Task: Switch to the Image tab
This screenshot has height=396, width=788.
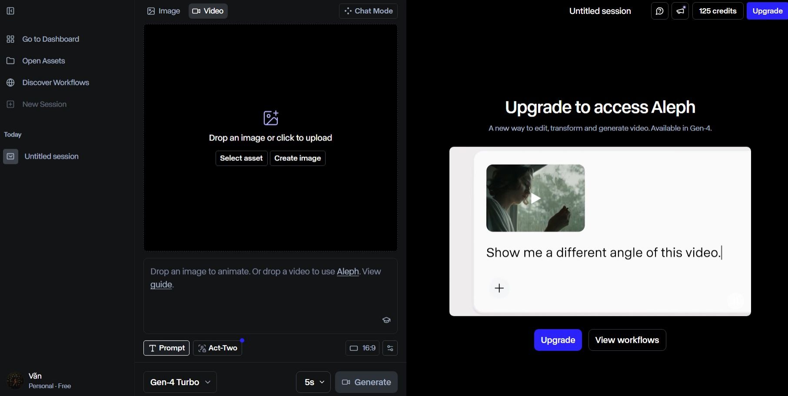Action: pyautogui.click(x=163, y=11)
